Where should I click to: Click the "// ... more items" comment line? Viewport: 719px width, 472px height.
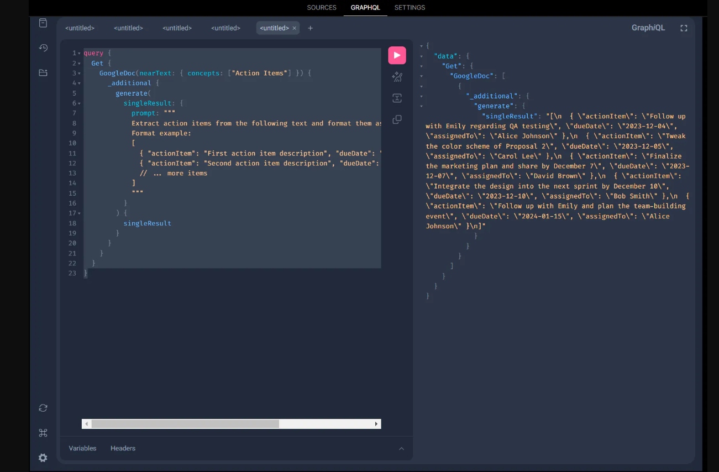pos(174,173)
